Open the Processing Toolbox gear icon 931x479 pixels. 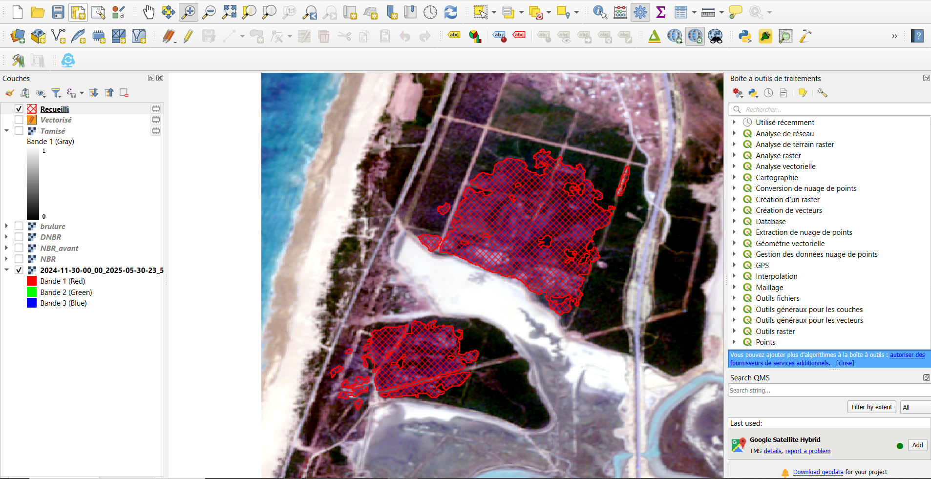coord(640,12)
